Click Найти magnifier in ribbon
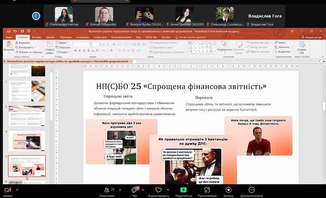 (x=276, y=43)
